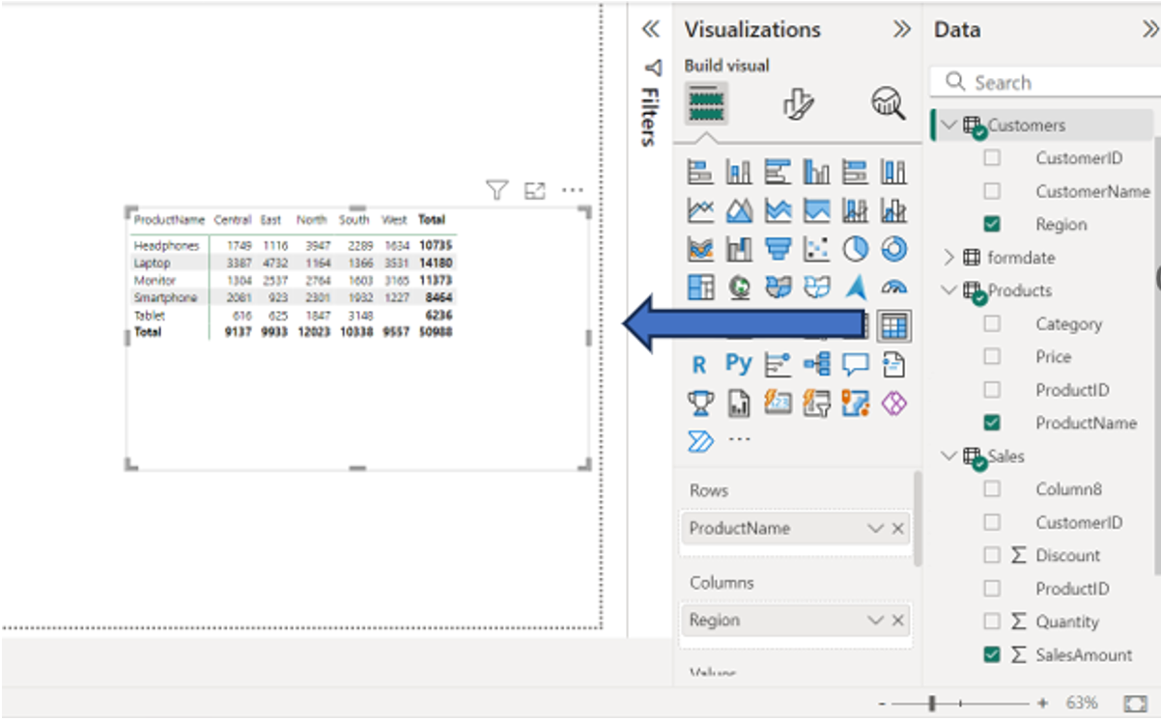This screenshot has width=1161, height=721.
Task: Expand the formdate table
Action: [x=949, y=257]
